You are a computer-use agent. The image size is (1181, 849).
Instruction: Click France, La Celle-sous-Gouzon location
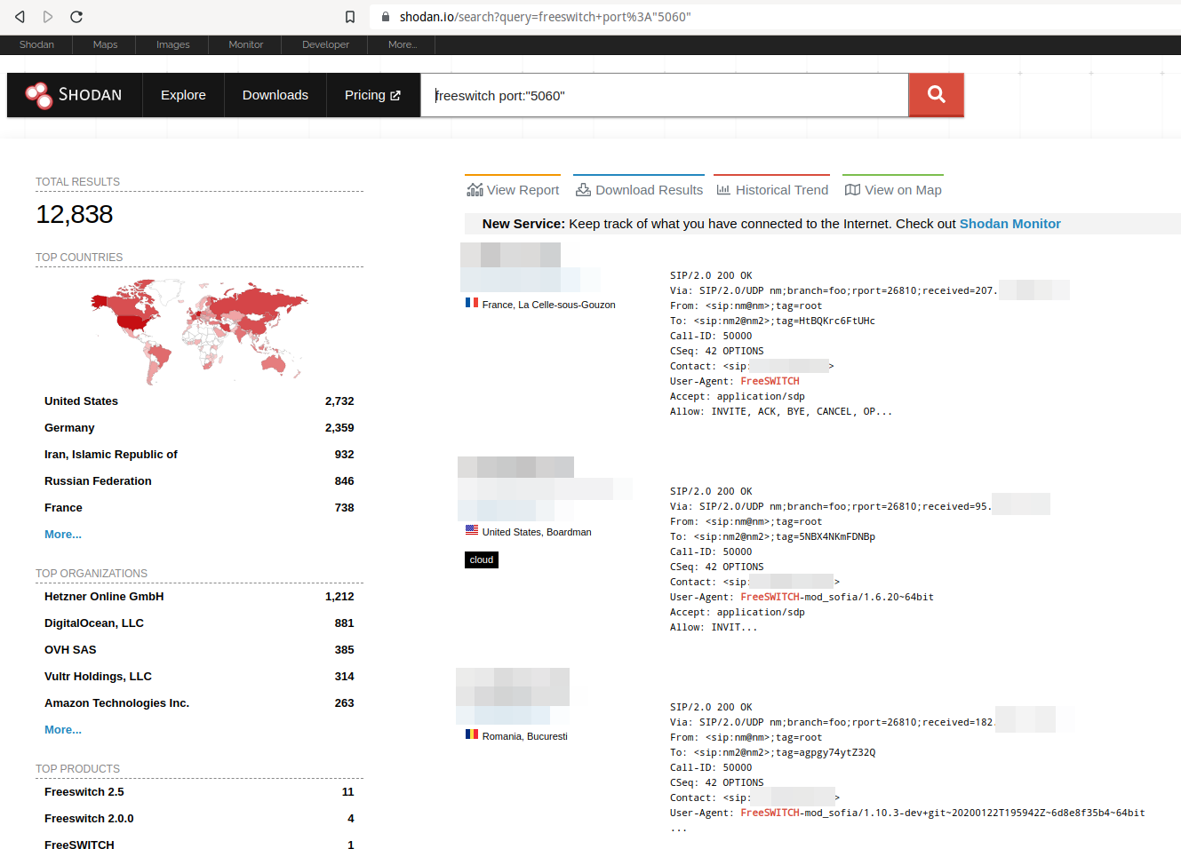tap(548, 305)
